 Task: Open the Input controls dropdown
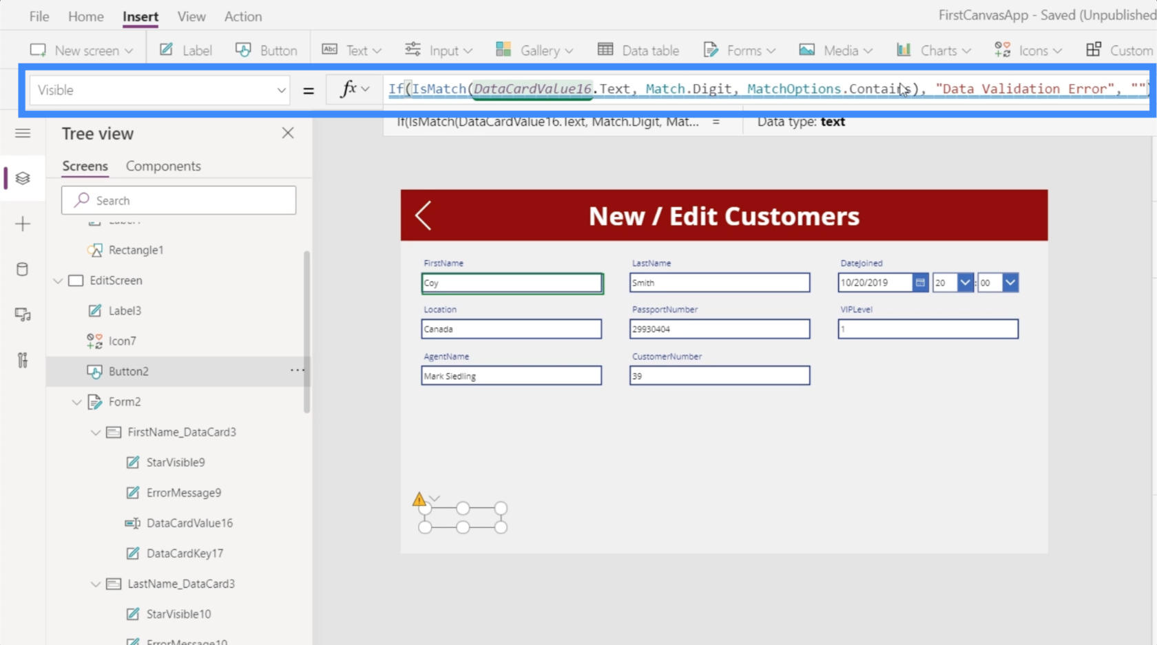click(439, 50)
